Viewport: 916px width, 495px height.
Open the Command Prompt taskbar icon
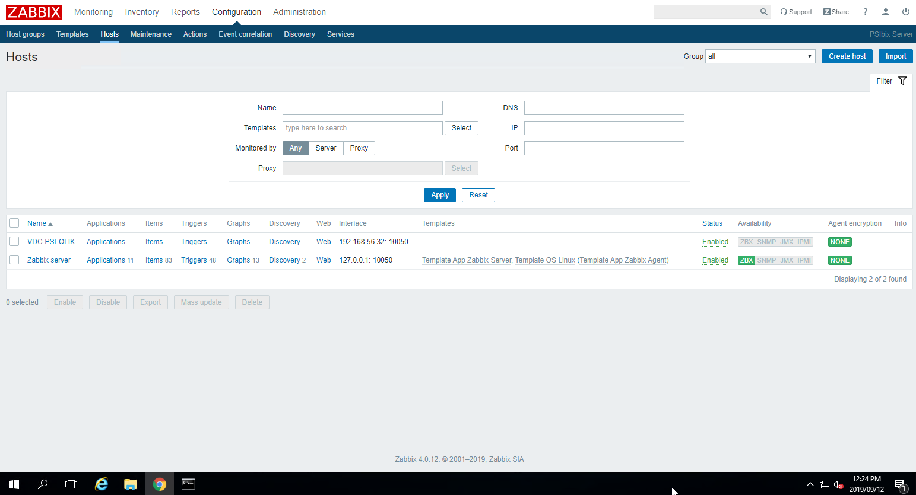click(188, 484)
